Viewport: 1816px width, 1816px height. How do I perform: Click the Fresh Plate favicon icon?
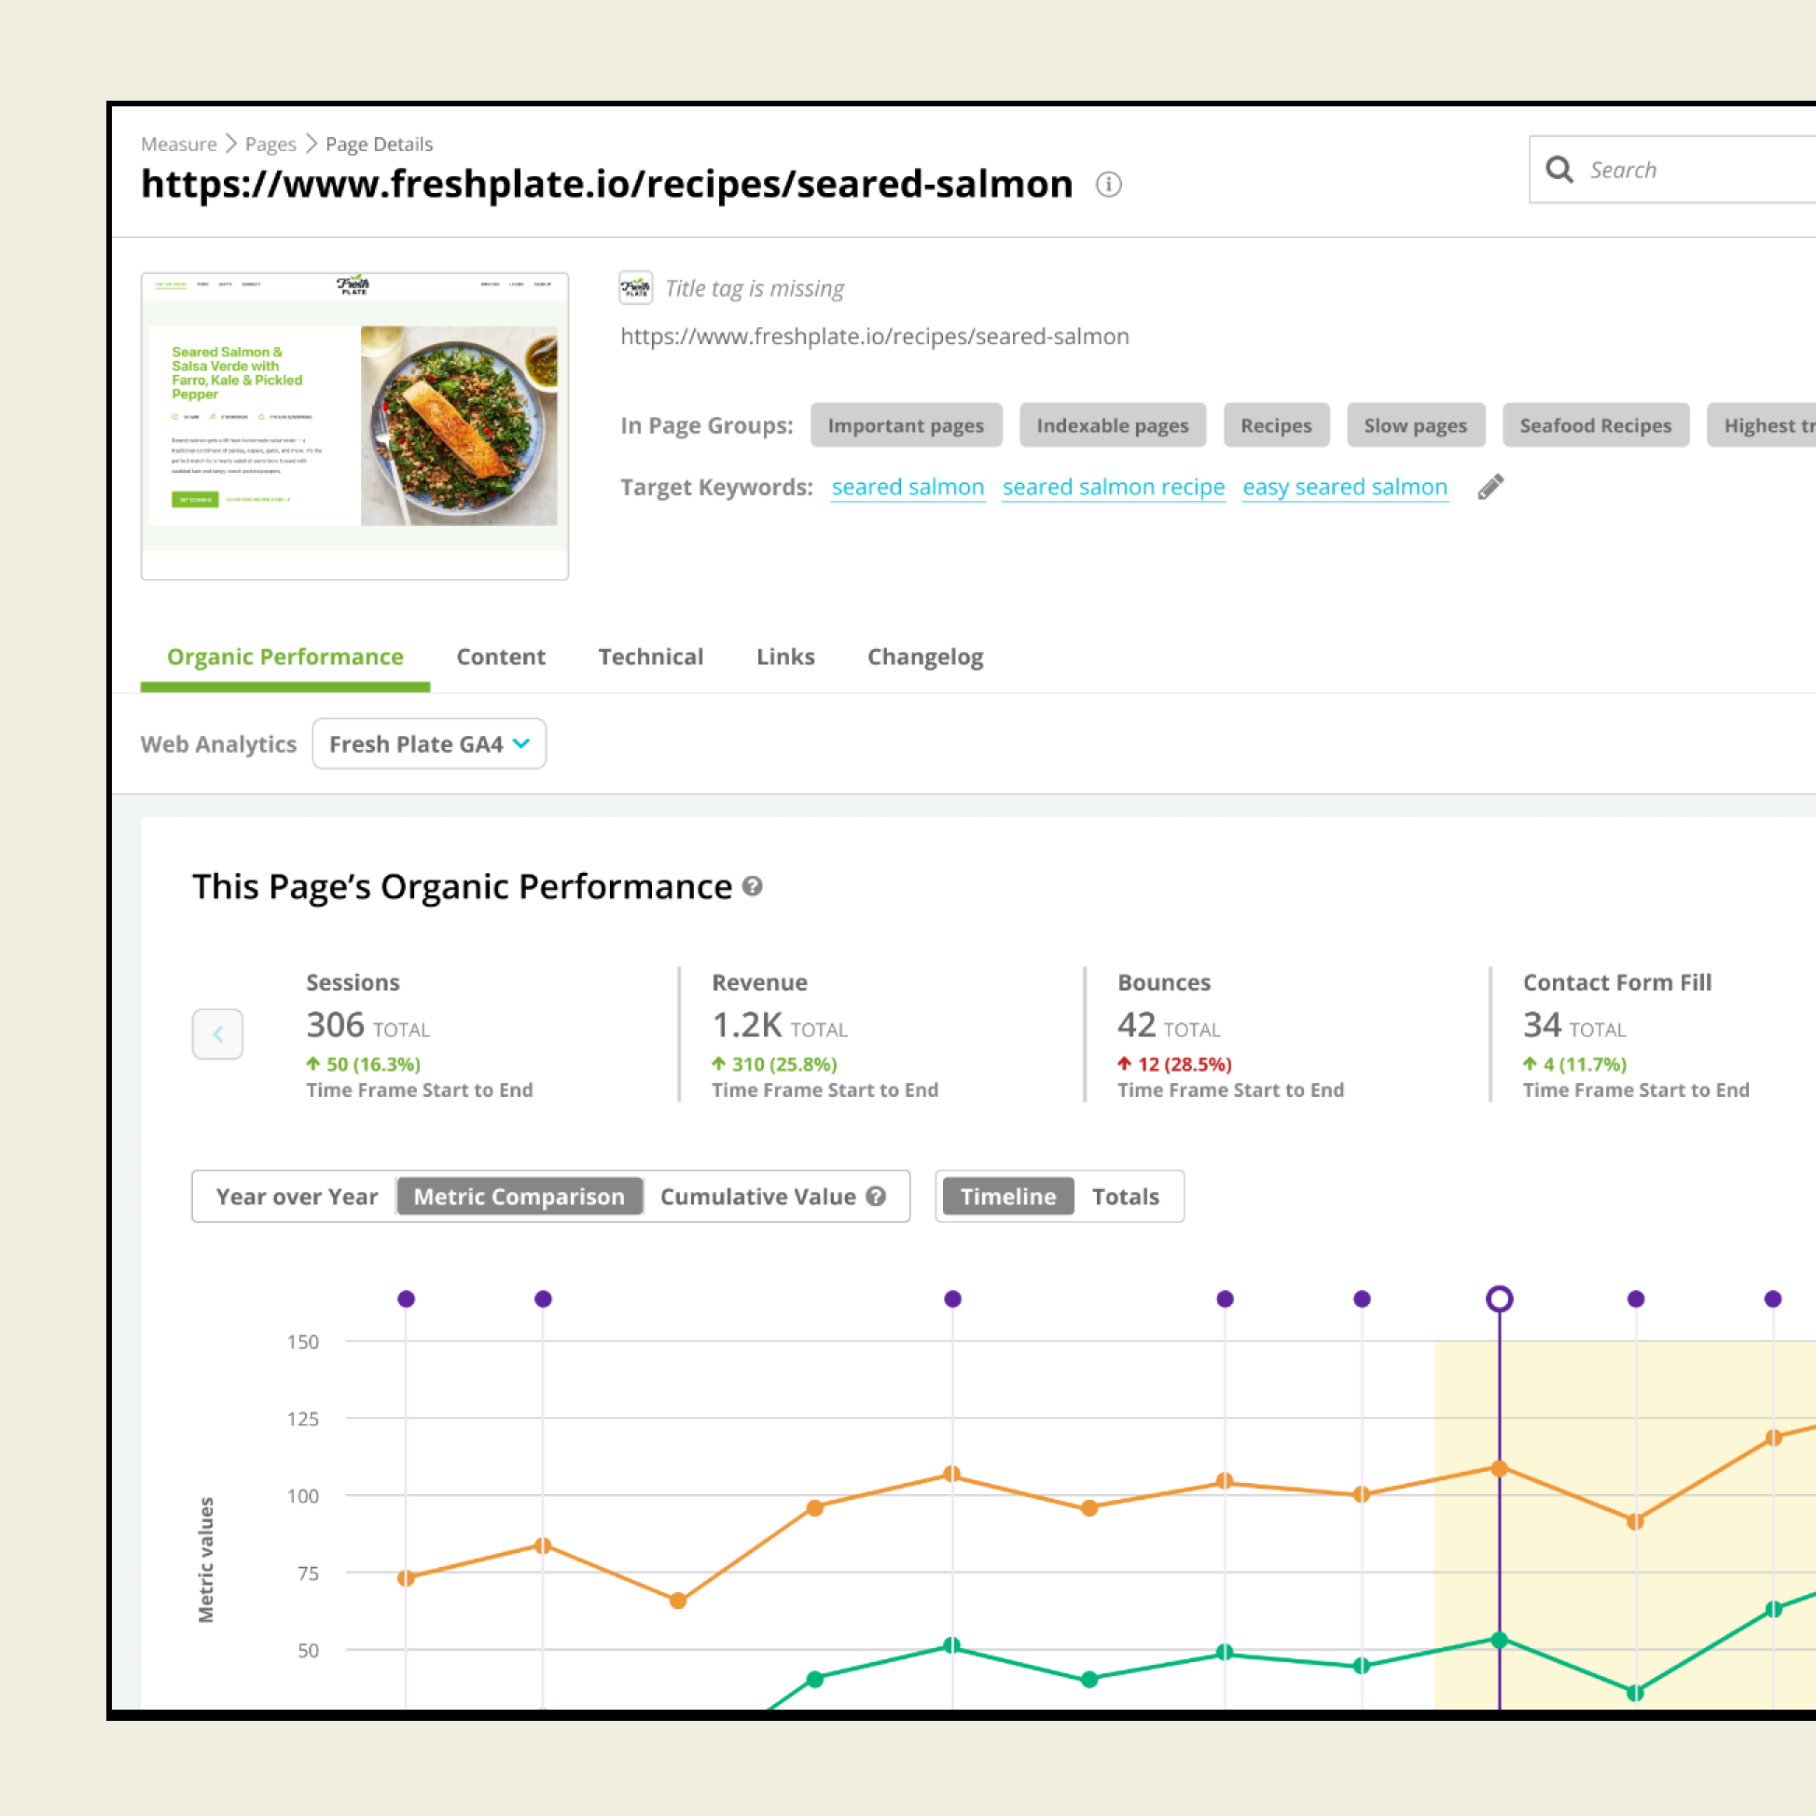tap(635, 287)
